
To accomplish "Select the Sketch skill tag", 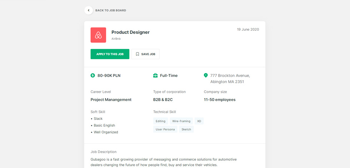I will pyautogui.click(x=186, y=129).
